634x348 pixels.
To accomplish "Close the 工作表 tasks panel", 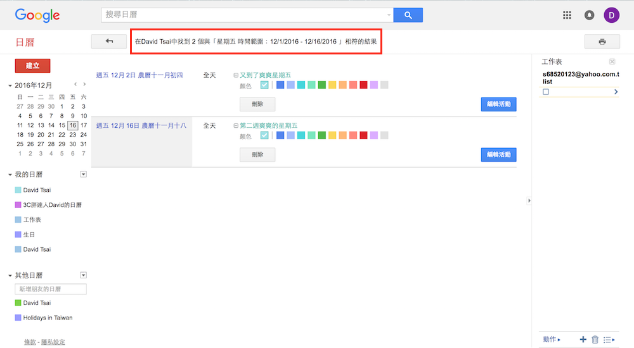I will [x=612, y=62].
